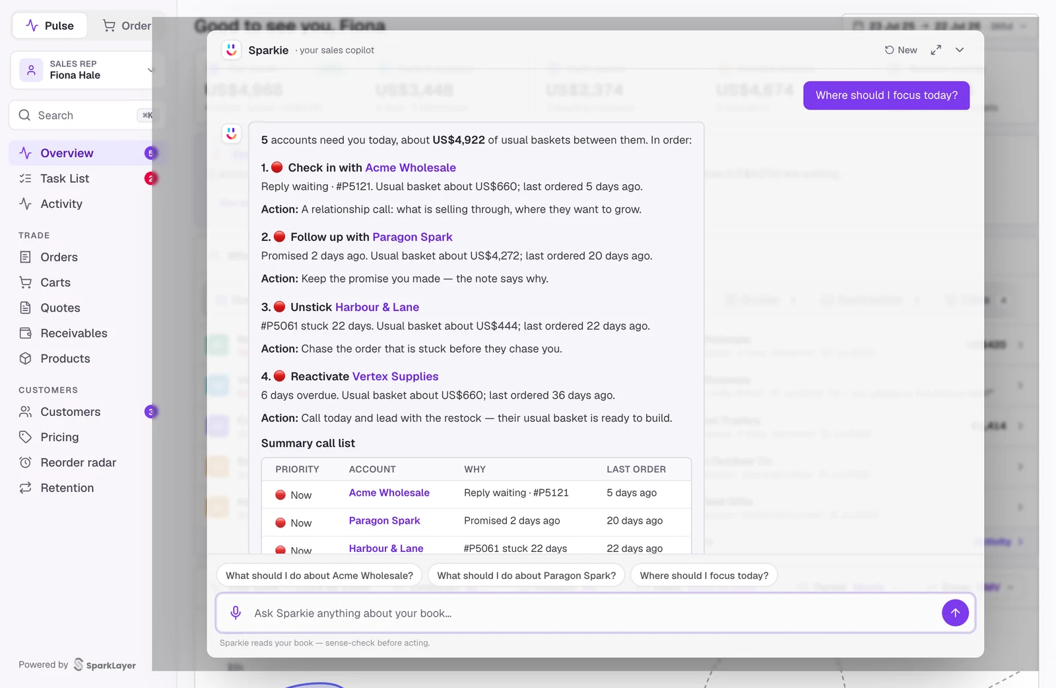Image resolution: width=1056 pixels, height=688 pixels.
Task: Open the Acme Wholesale link in item 1
Action: tap(411, 168)
